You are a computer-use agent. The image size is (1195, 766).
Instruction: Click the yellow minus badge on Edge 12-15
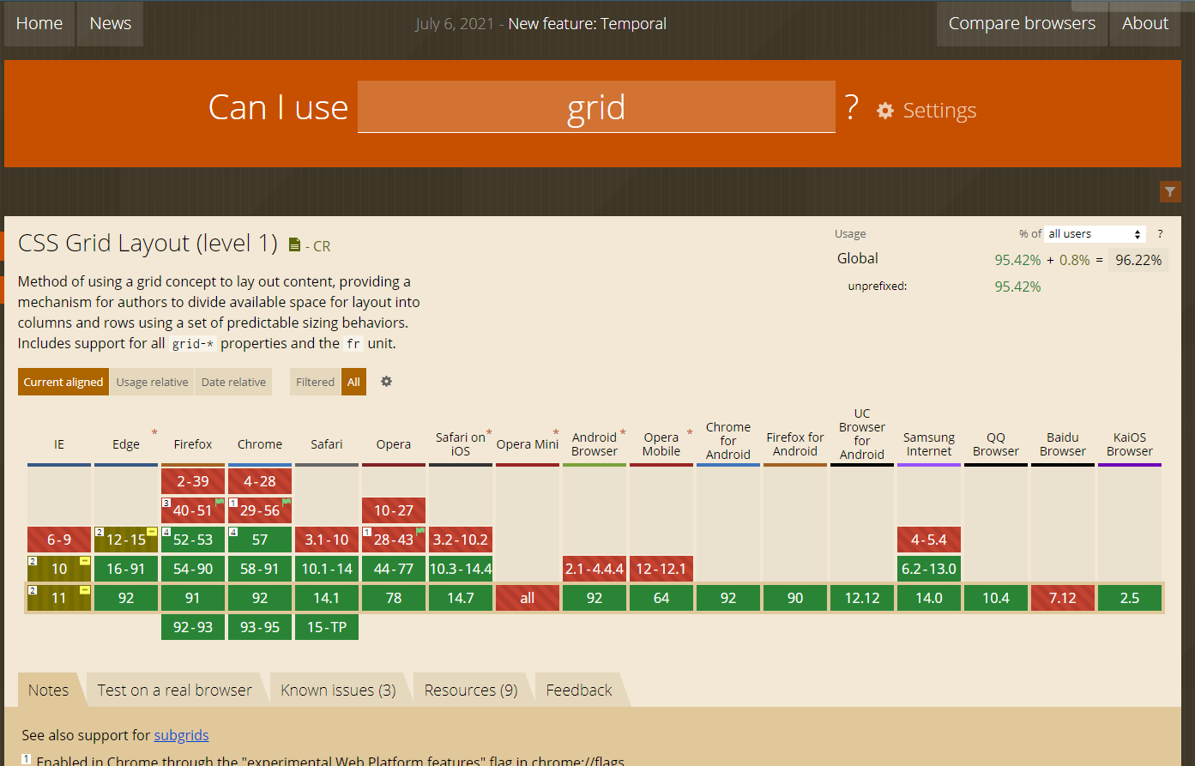(x=151, y=532)
